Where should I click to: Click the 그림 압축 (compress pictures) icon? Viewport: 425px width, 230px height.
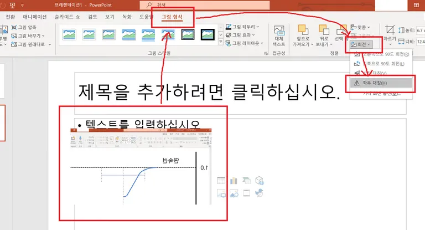14,27
